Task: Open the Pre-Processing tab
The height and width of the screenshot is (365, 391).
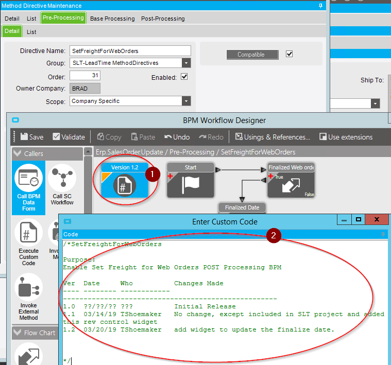Action: pos(63,18)
